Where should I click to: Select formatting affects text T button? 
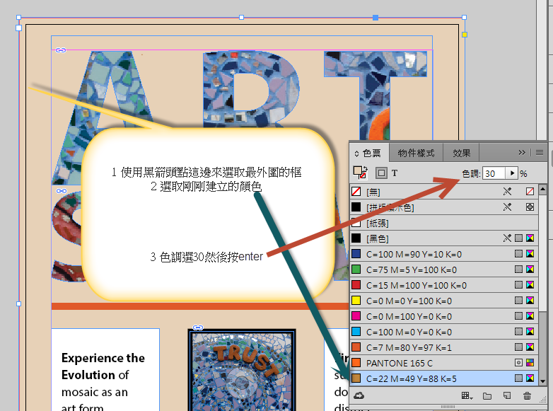pyautogui.click(x=395, y=173)
